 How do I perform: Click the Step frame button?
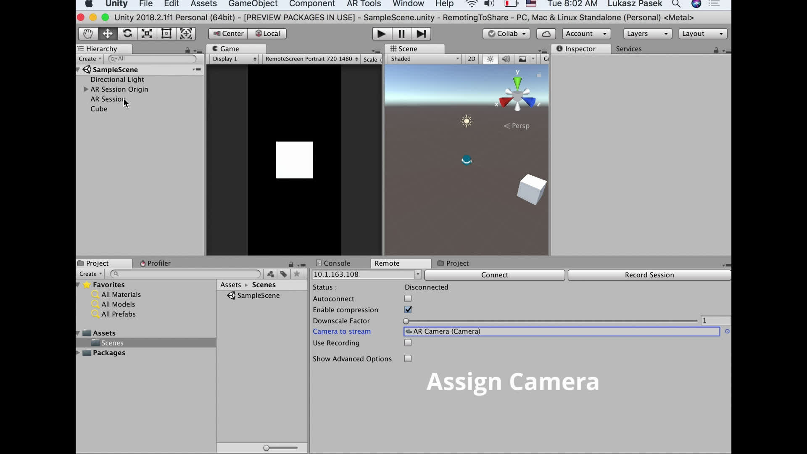(x=421, y=34)
